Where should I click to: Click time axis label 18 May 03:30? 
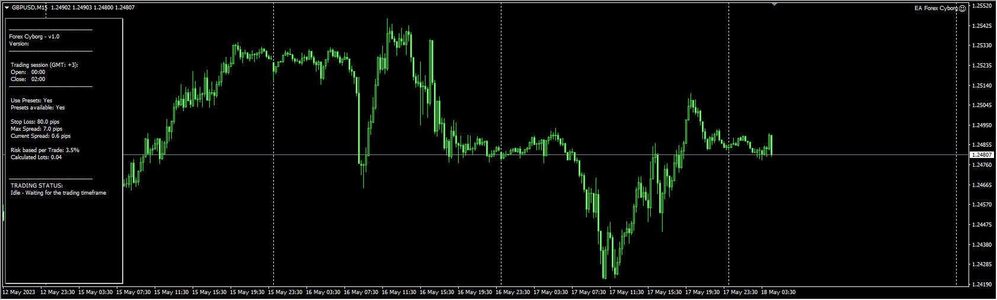778,292
